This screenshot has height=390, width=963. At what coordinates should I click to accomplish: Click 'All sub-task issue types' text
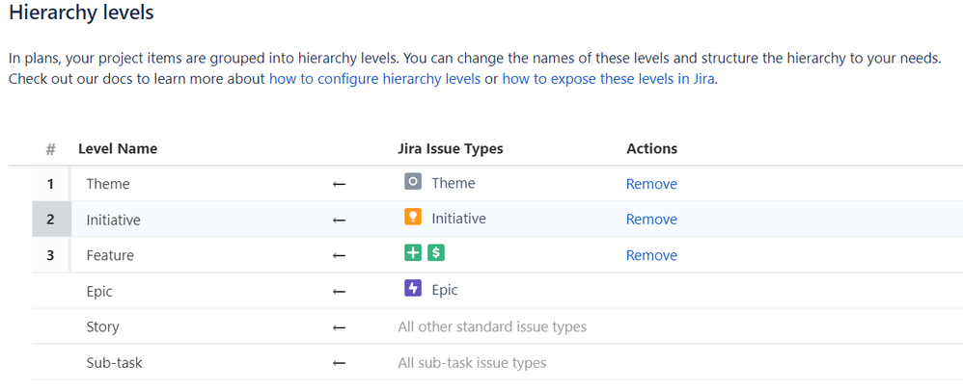(x=472, y=363)
